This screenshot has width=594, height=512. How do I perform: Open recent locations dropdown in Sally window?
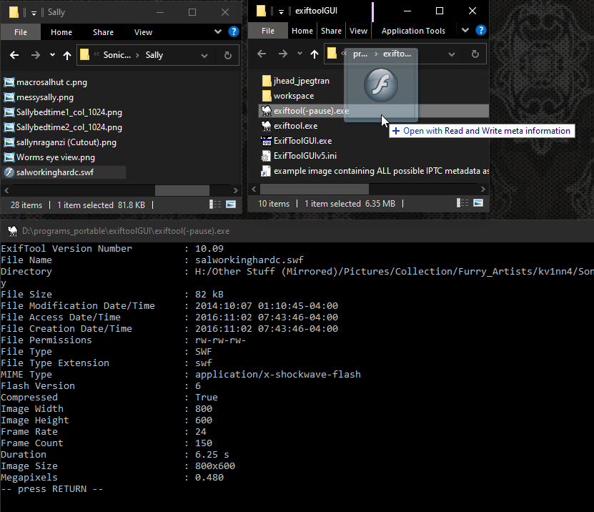[52, 55]
